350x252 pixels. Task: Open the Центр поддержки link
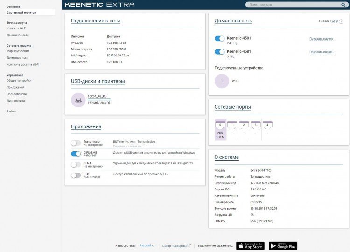tap(176, 246)
